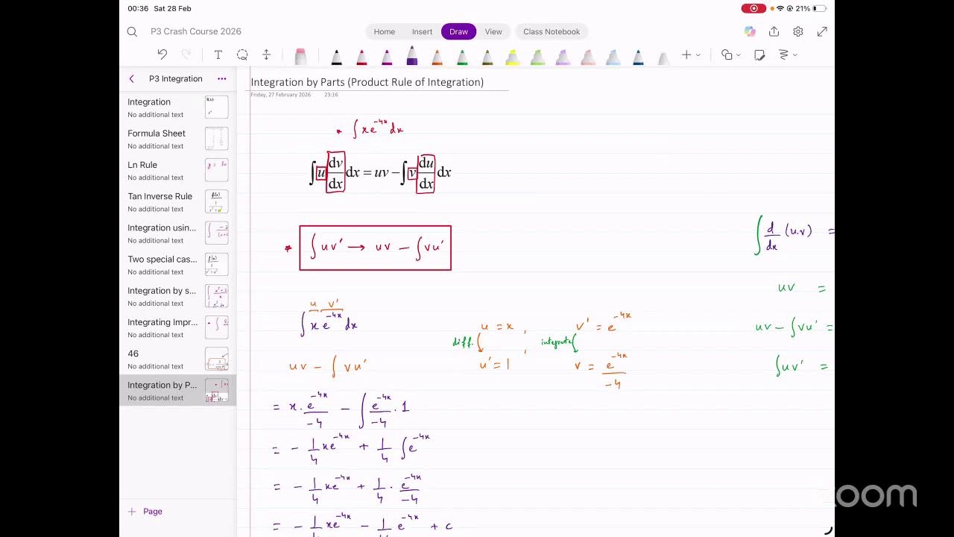Click the Ln Rule page thumbnail
Viewport: 954px width, 537px height.
pos(217,170)
